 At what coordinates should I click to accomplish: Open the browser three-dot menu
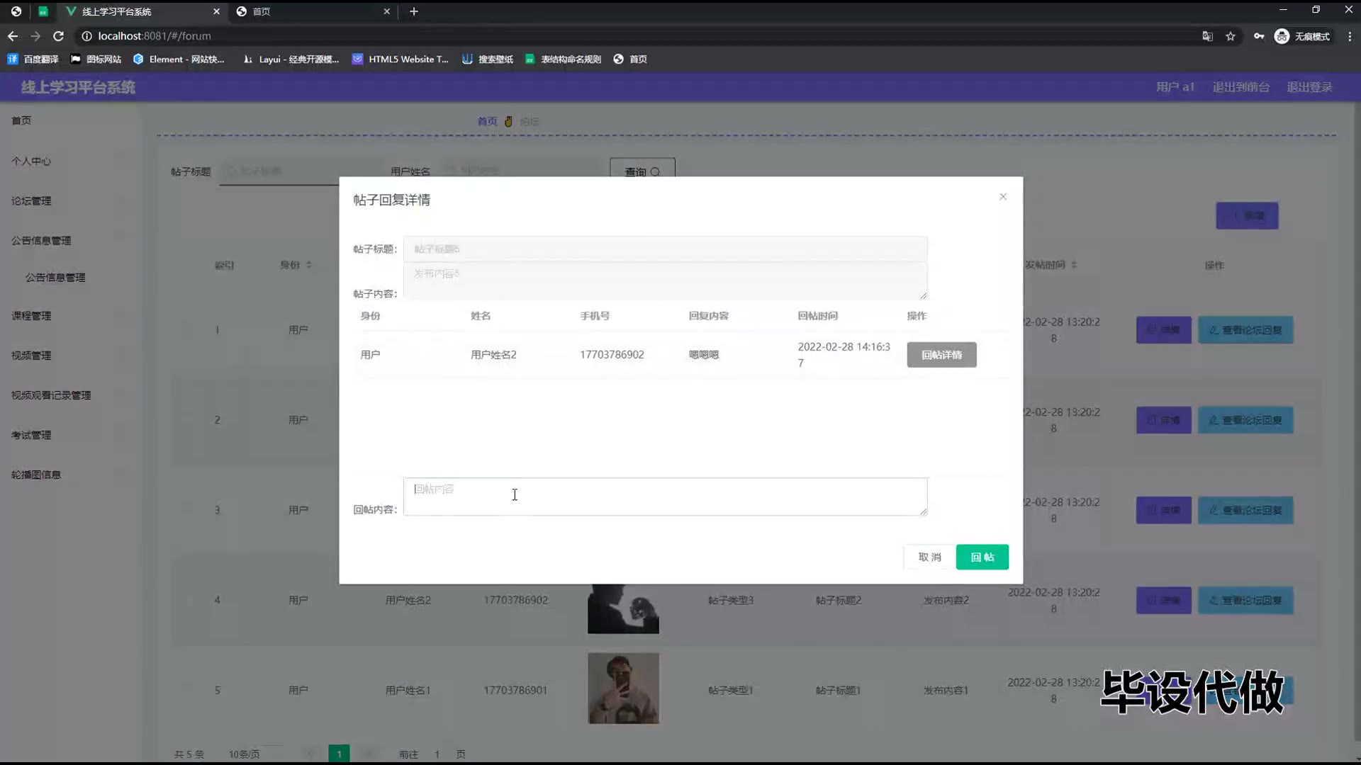[x=1350, y=36]
